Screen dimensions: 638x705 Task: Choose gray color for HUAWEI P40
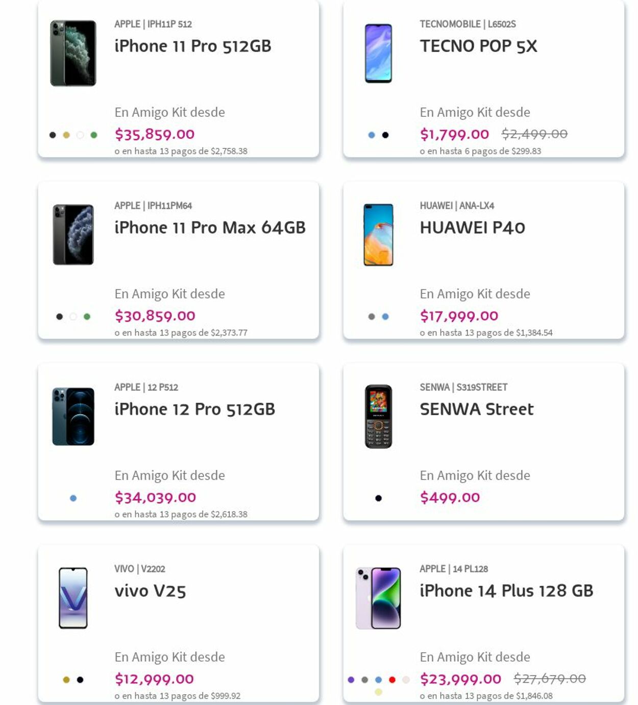(372, 317)
